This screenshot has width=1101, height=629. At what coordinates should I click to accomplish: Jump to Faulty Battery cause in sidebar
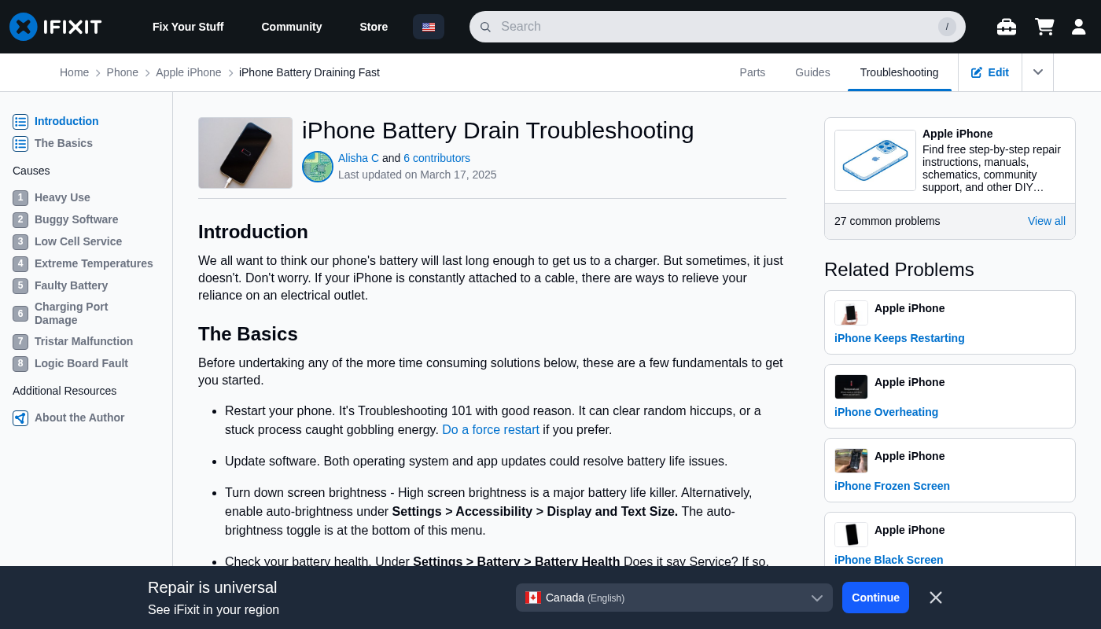click(x=71, y=285)
